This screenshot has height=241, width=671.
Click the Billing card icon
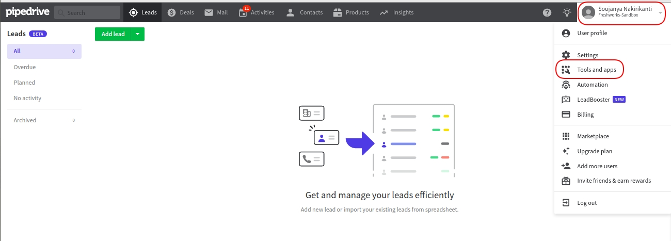coord(566,115)
